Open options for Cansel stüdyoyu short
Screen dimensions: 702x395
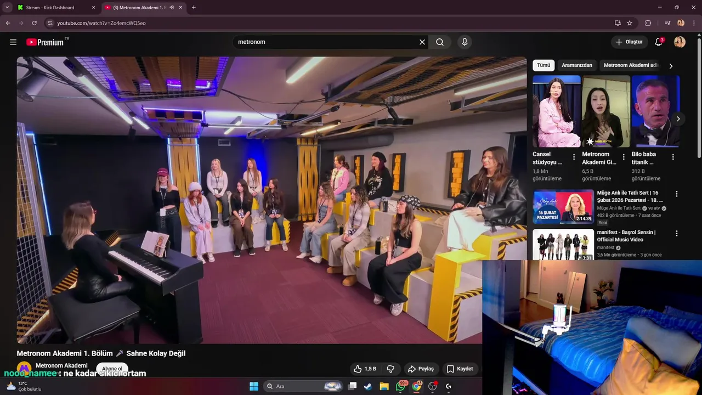(574, 157)
